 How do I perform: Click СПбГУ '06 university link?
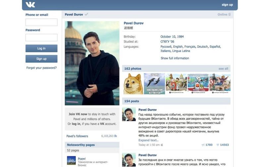(167, 42)
